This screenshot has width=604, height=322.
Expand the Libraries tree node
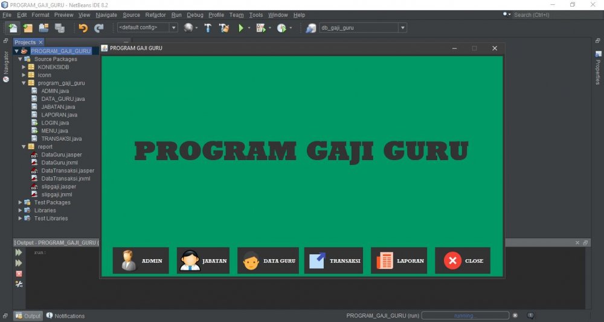pos(21,210)
